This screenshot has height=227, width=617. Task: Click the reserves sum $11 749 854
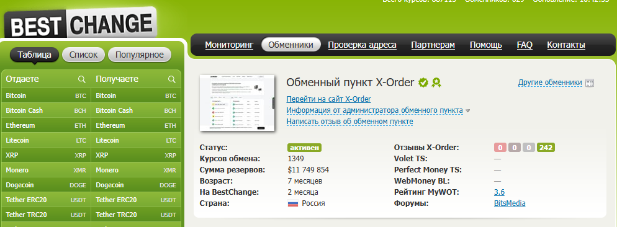point(308,170)
